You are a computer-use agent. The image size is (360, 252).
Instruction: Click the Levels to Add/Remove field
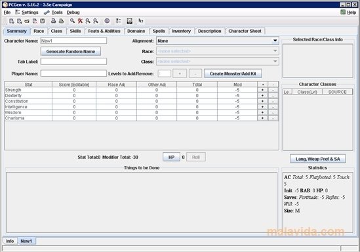pyautogui.click(x=165, y=73)
